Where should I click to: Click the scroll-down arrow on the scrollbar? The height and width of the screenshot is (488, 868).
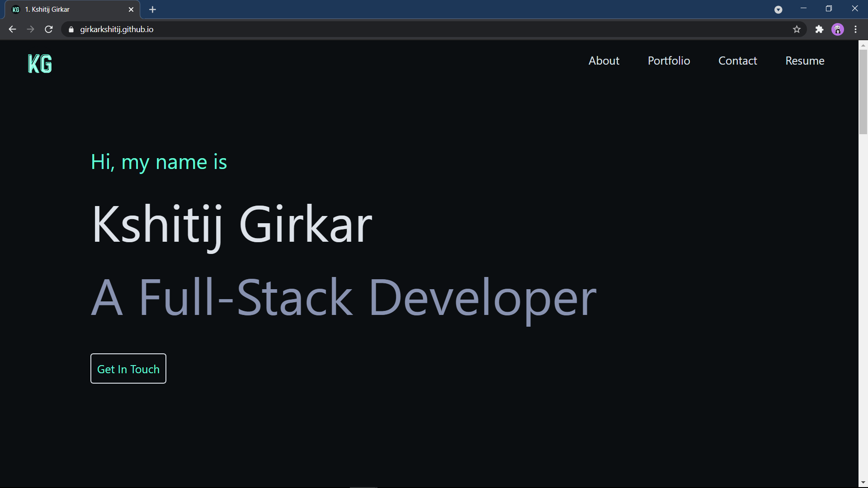(863, 482)
